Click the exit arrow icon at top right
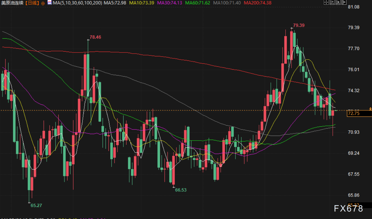The image size is (372, 219). point(344,3)
